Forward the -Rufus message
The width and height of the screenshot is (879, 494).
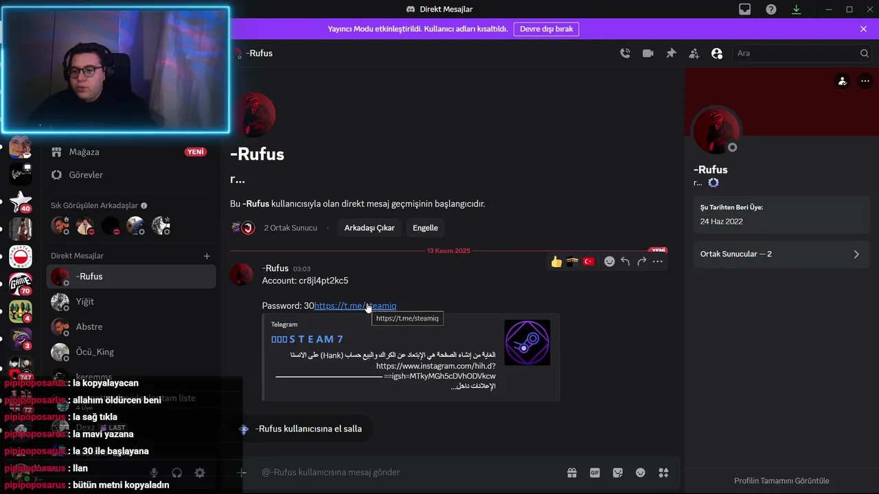641,261
